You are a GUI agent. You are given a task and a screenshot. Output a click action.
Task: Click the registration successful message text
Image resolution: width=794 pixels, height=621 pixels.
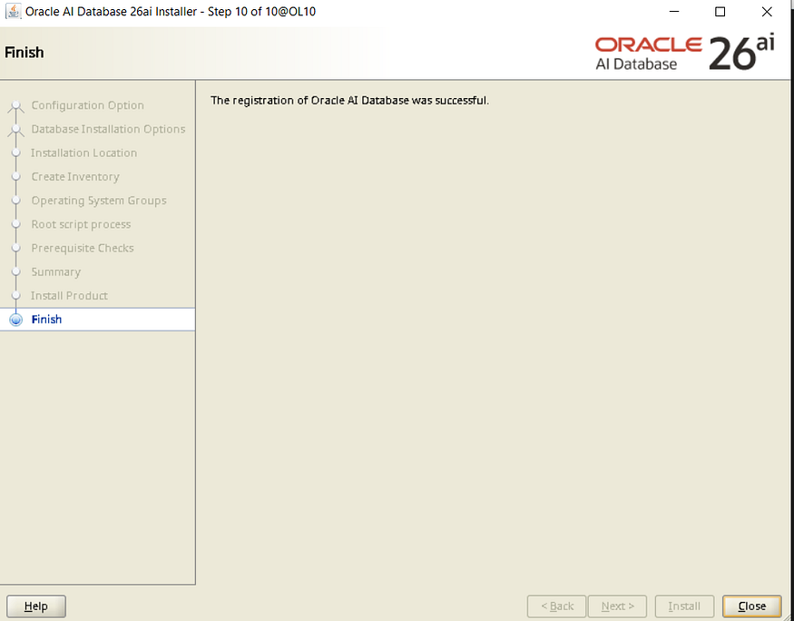(x=350, y=100)
